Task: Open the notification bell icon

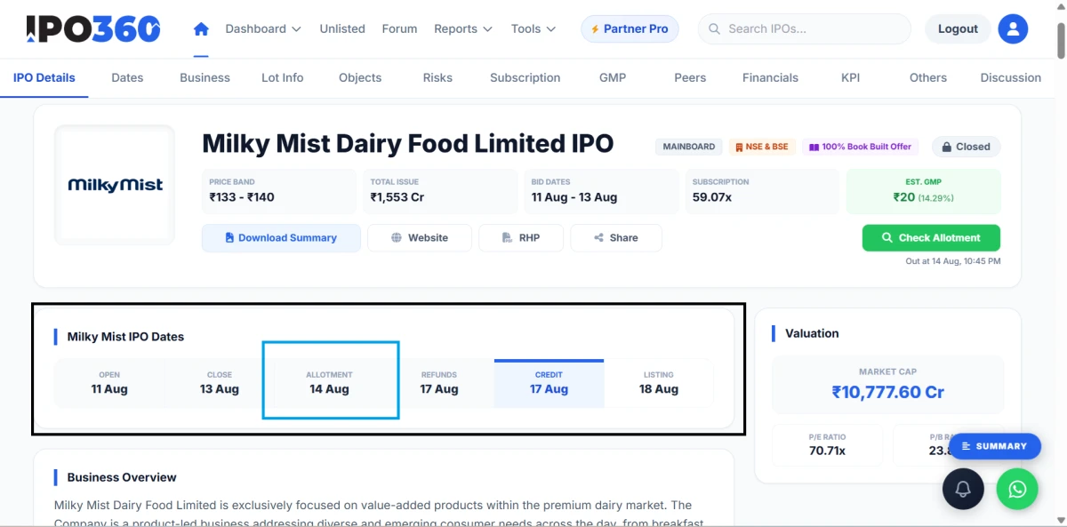Action: point(963,489)
